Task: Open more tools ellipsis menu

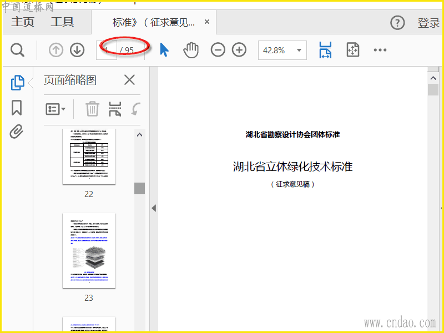Action: click(x=380, y=50)
